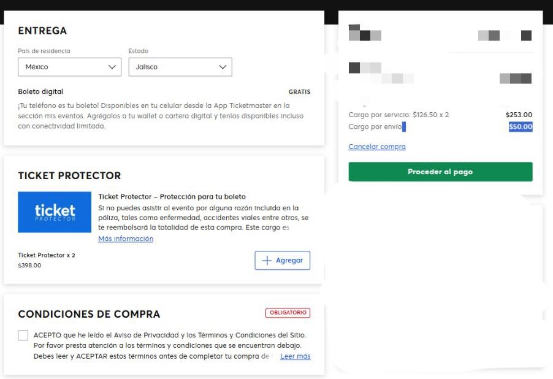Open the País de residencia dropdown showing México
Screen dimensions: 553x379
[69, 67]
